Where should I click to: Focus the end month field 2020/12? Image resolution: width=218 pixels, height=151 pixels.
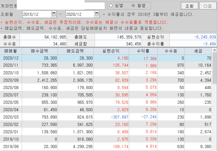tap(80, 14)
